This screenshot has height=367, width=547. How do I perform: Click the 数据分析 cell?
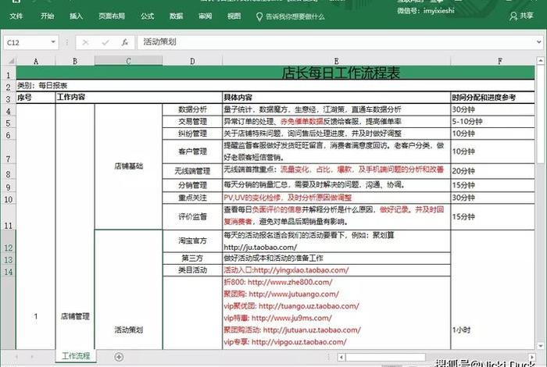[x=192, y=109]
